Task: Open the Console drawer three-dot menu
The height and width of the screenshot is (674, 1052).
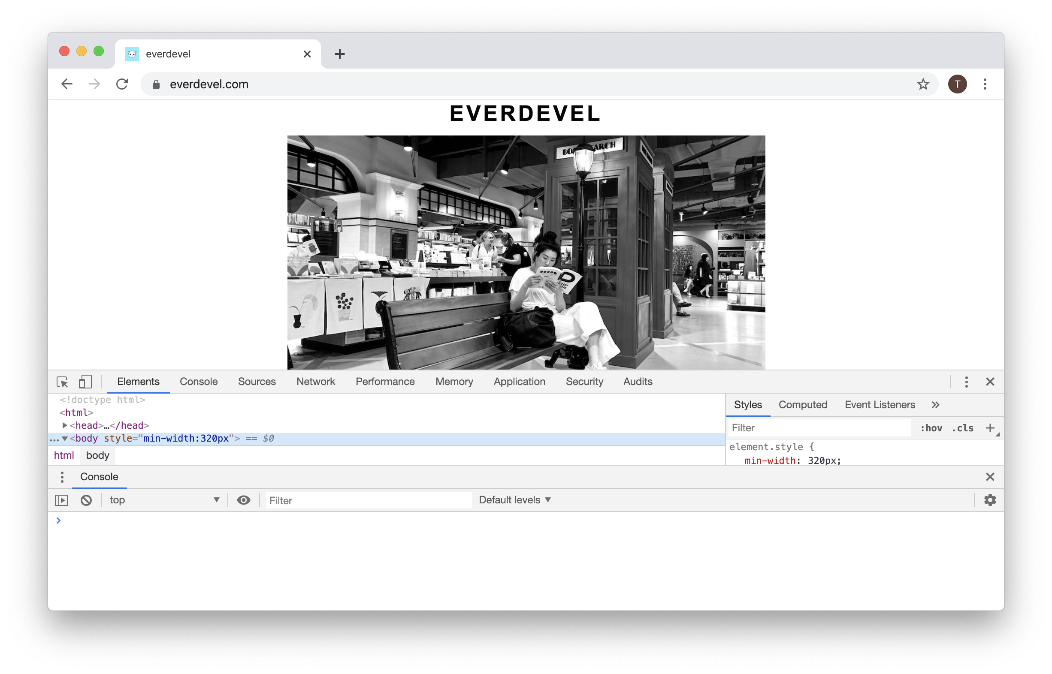Action: pyautogui.click(x=62, y=477)
